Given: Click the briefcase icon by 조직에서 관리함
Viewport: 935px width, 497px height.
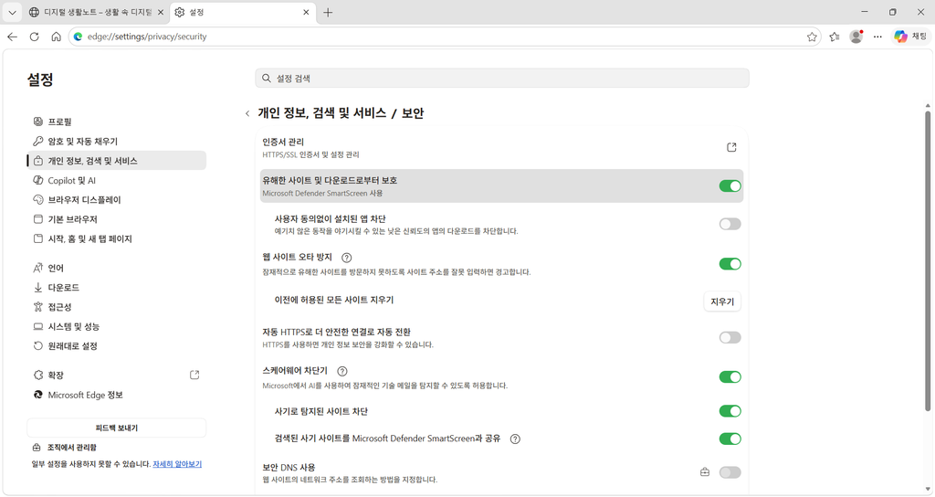Looking at the screenshot, I should pyautogui.click(x=37, y=448).
